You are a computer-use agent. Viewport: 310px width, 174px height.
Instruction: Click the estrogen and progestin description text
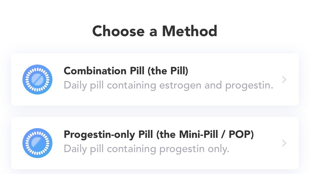pyautogui.click(x=168, y=85)
